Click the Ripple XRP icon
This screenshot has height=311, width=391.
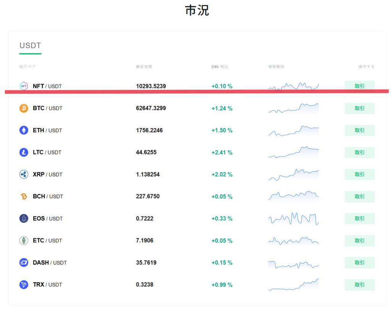pyautogui.click(x=24, y=174)
